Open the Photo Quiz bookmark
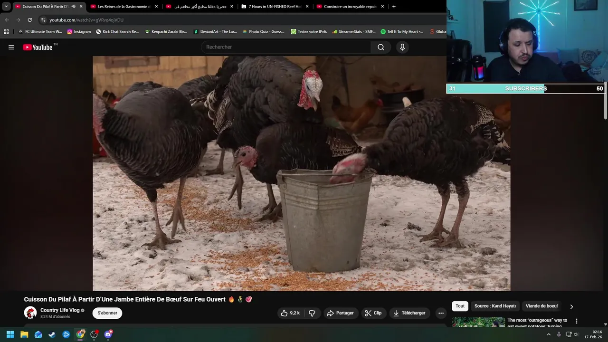The width and height of the screenshot is (608, 342). pyautogui.click(x=263, y=32)
